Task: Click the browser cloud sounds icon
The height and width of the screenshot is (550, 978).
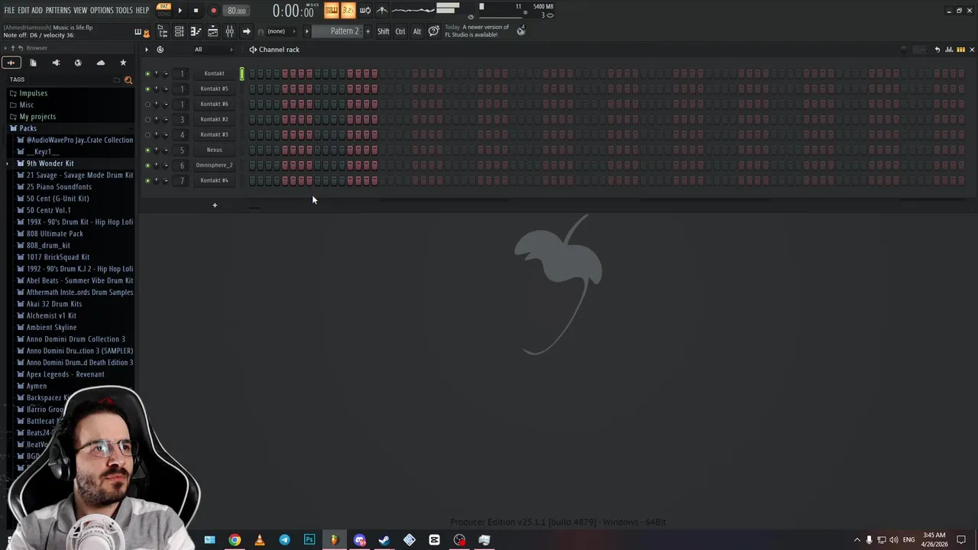Action: (x=100, y=63)
